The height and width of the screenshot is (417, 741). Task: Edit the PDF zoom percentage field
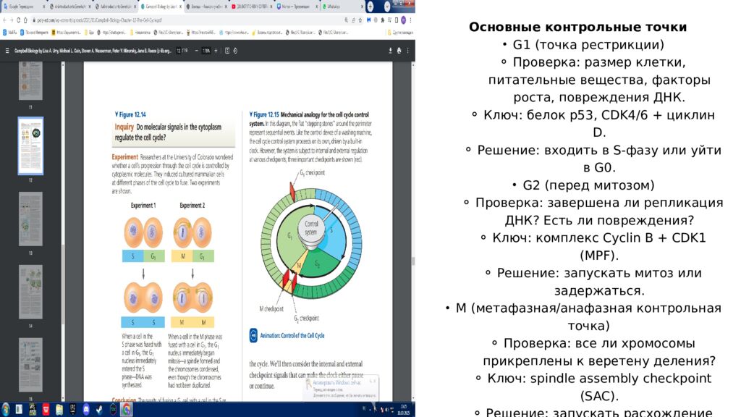click(206, 51)
